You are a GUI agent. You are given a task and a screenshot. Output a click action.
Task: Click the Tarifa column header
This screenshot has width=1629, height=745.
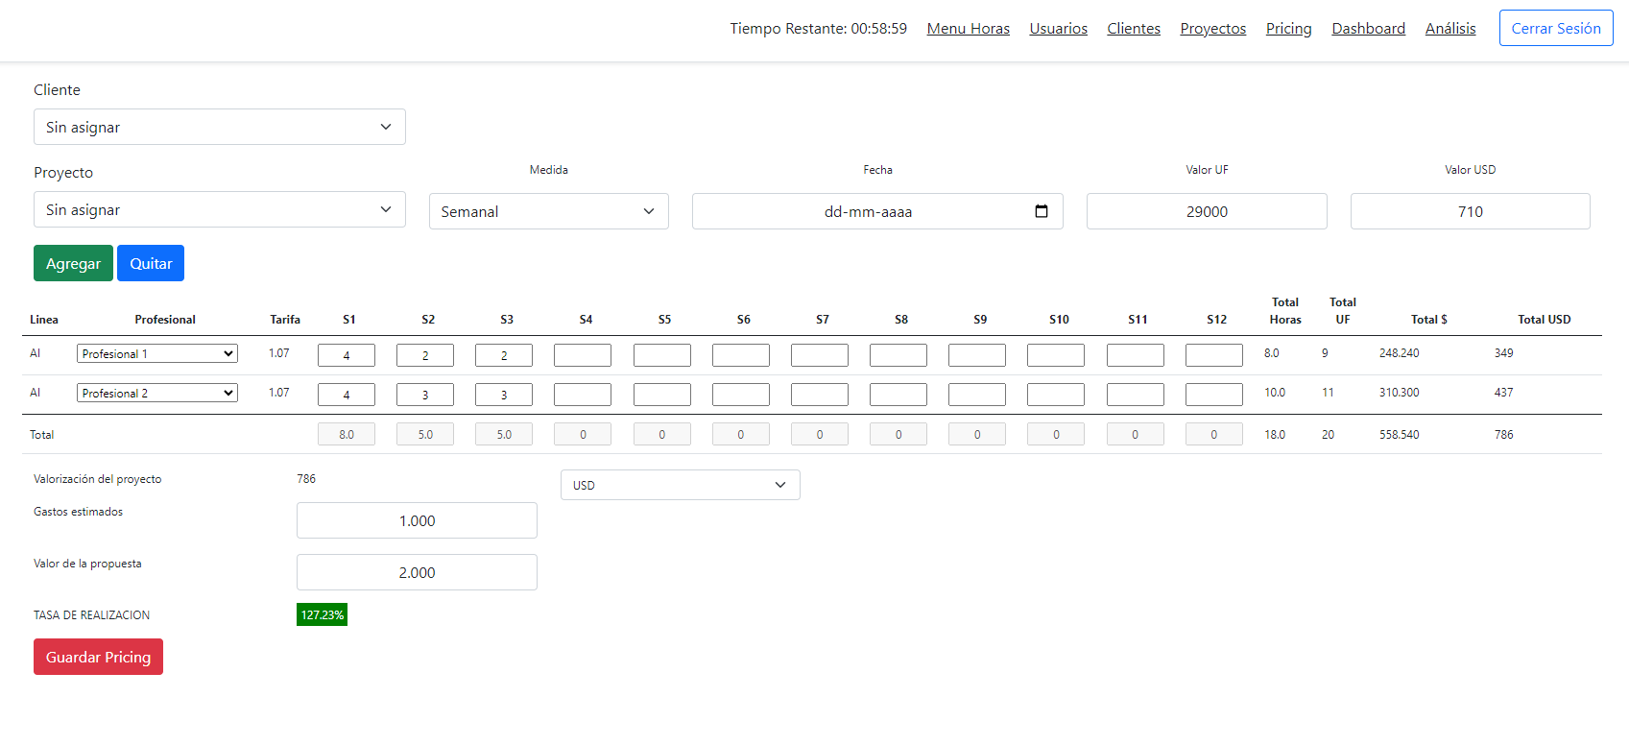tap(285, 320)
